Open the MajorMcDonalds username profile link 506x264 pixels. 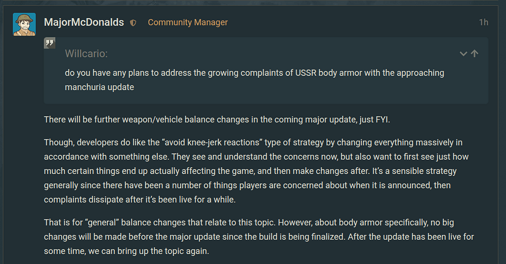(x=84, y=22)
